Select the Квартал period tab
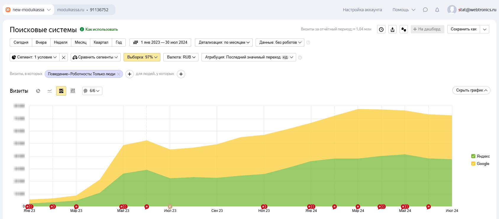Screen dimensions: 499x219 (101, 43)
